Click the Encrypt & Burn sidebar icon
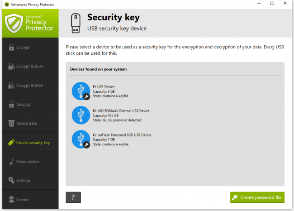Screen dimensions: 294x211 [x=11, y=66]
